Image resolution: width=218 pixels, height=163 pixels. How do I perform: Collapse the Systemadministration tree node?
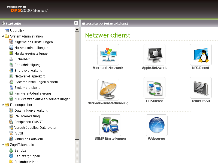pyautogui.click(x=3, y=36)
